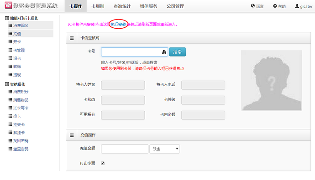
Task: Click the 执行安装 install link
Action: [118, 24]
